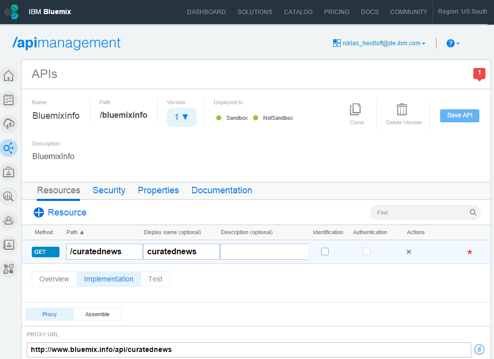Open the Home icon in left sidebar

9,76
